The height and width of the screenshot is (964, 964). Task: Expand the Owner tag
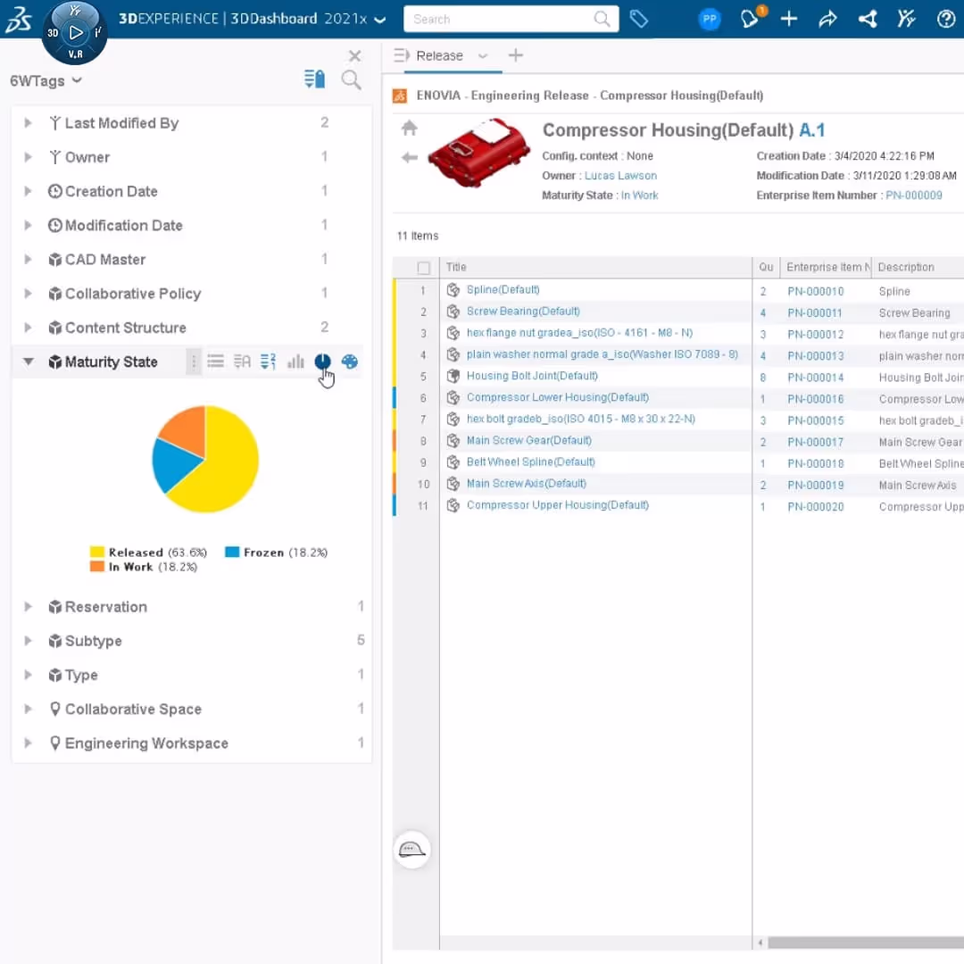click(x=28, y=157)
